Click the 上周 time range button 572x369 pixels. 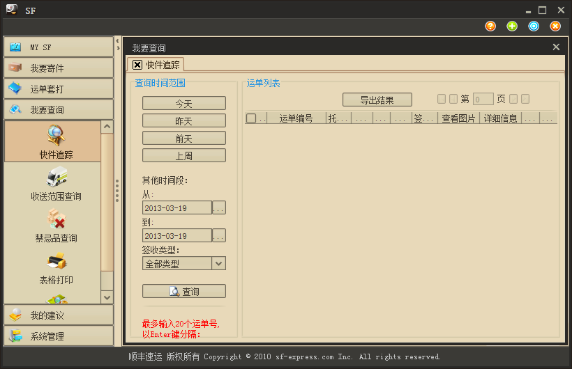click(184, 155)
